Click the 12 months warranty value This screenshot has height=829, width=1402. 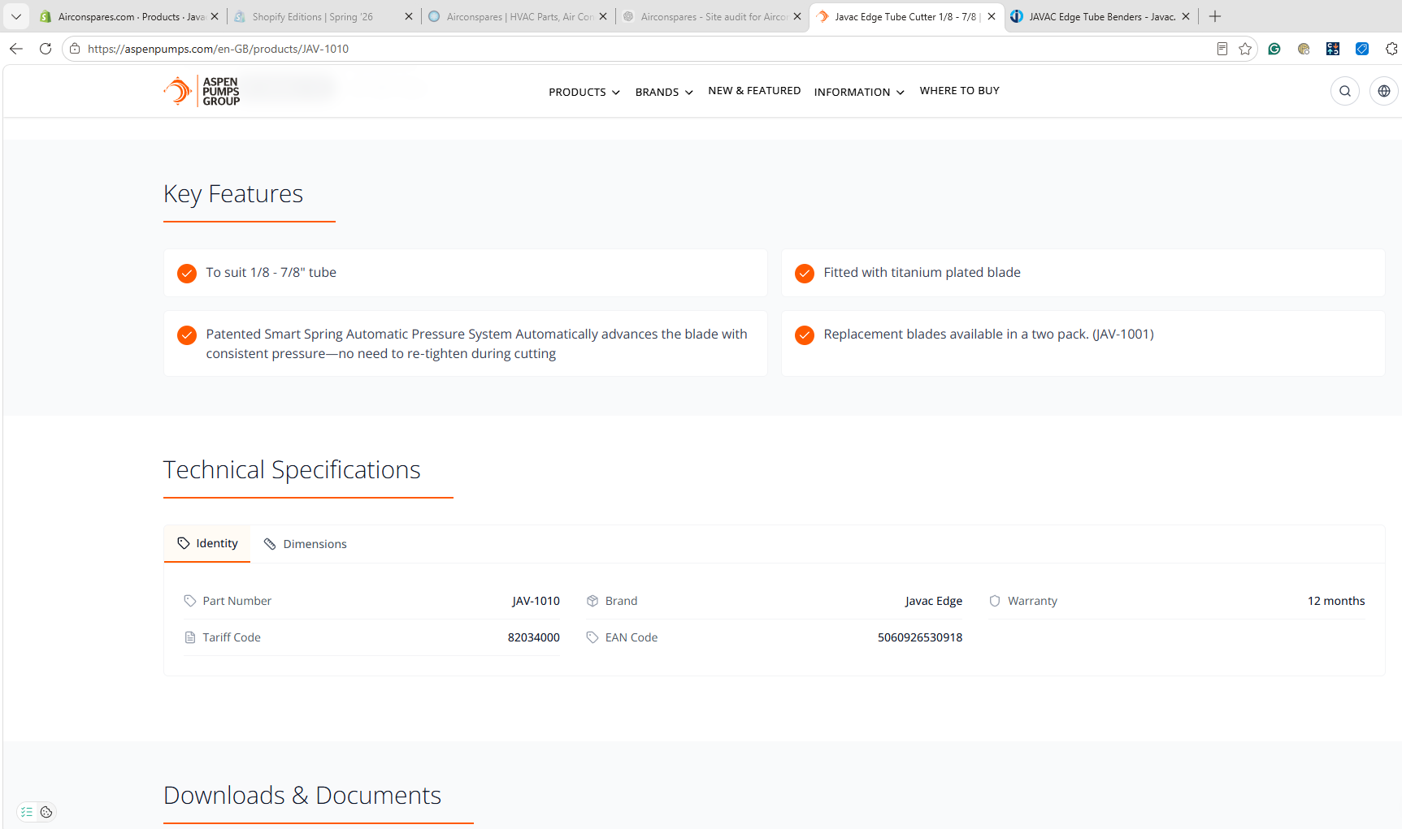click(x=1336, y=601)
